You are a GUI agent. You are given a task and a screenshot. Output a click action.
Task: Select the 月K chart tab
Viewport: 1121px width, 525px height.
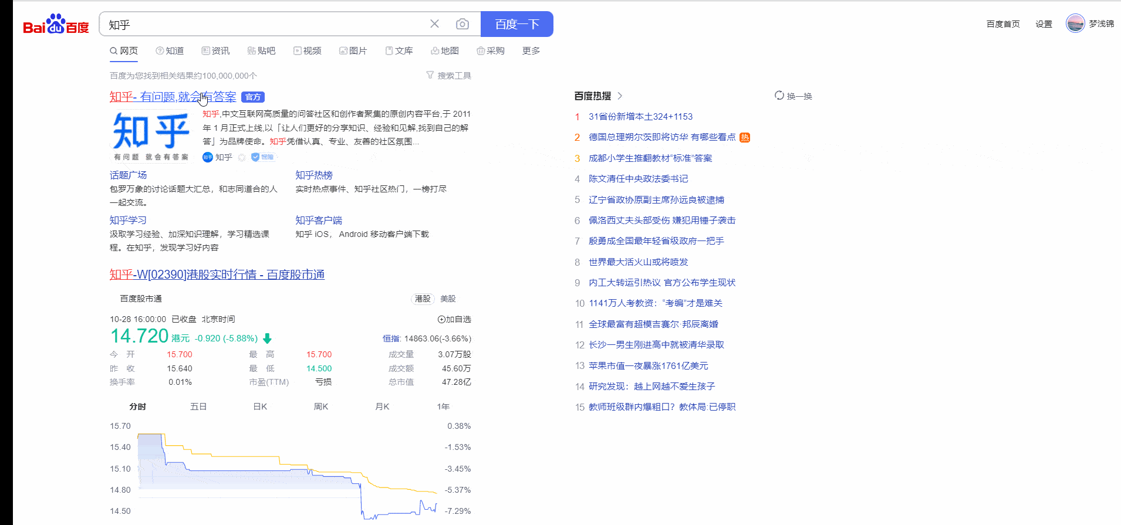point(382,407)
